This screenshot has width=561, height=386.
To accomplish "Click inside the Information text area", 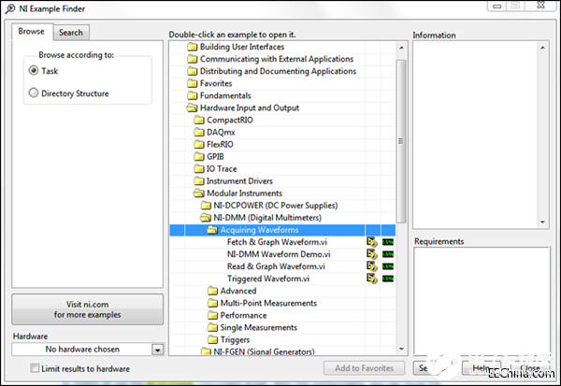I will click(x=476, y=135).
